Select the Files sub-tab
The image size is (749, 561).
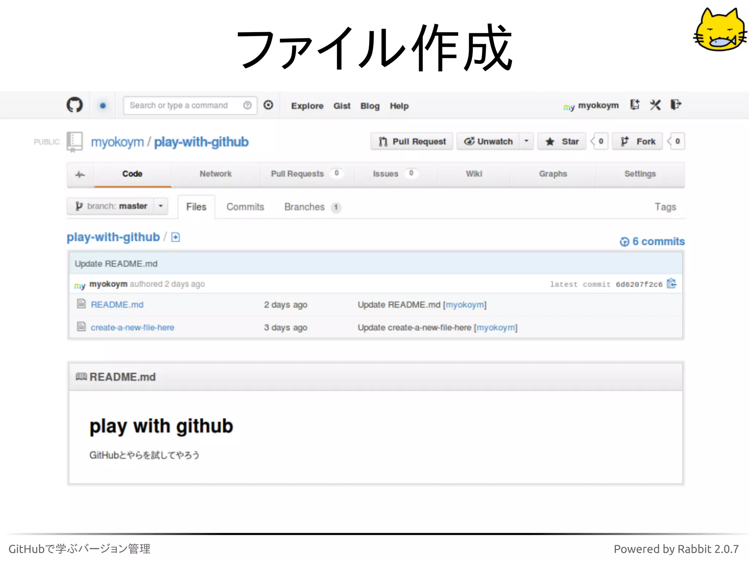point(196,207)
